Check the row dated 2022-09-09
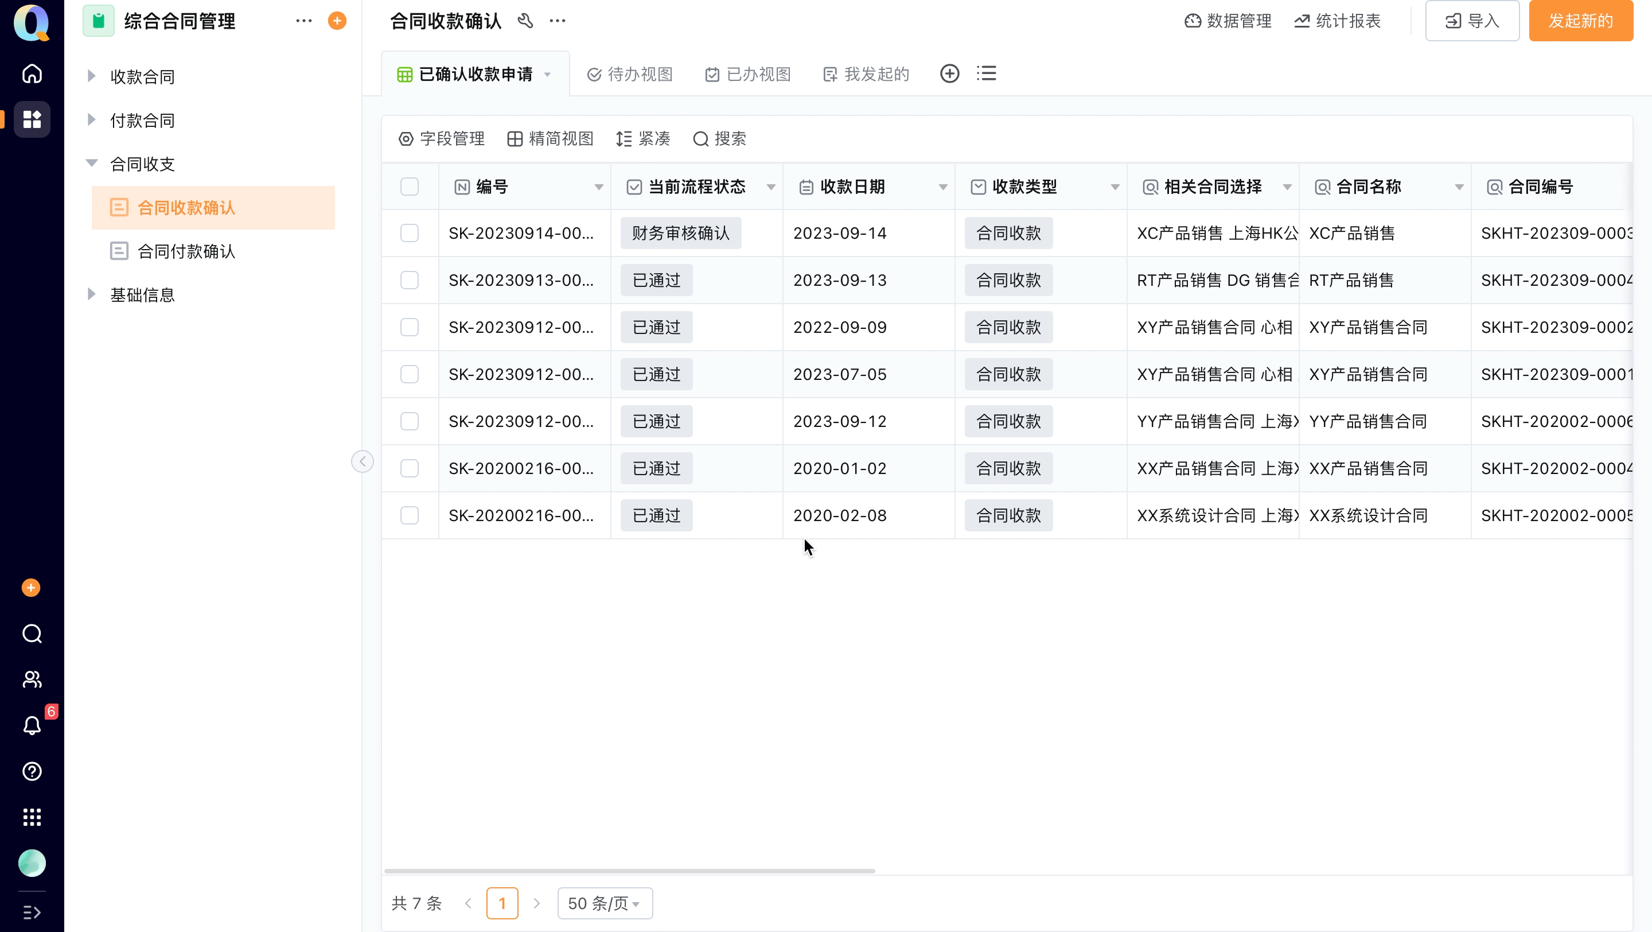Image resolution: width=1652 pixels, height=932 pixels. [409, 327]
